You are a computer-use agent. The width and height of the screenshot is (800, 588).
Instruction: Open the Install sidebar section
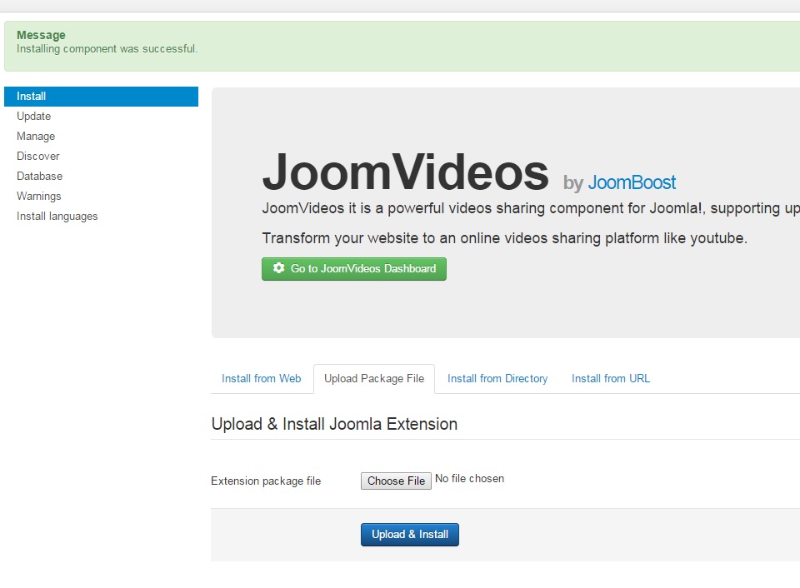(x=101, y=97)
